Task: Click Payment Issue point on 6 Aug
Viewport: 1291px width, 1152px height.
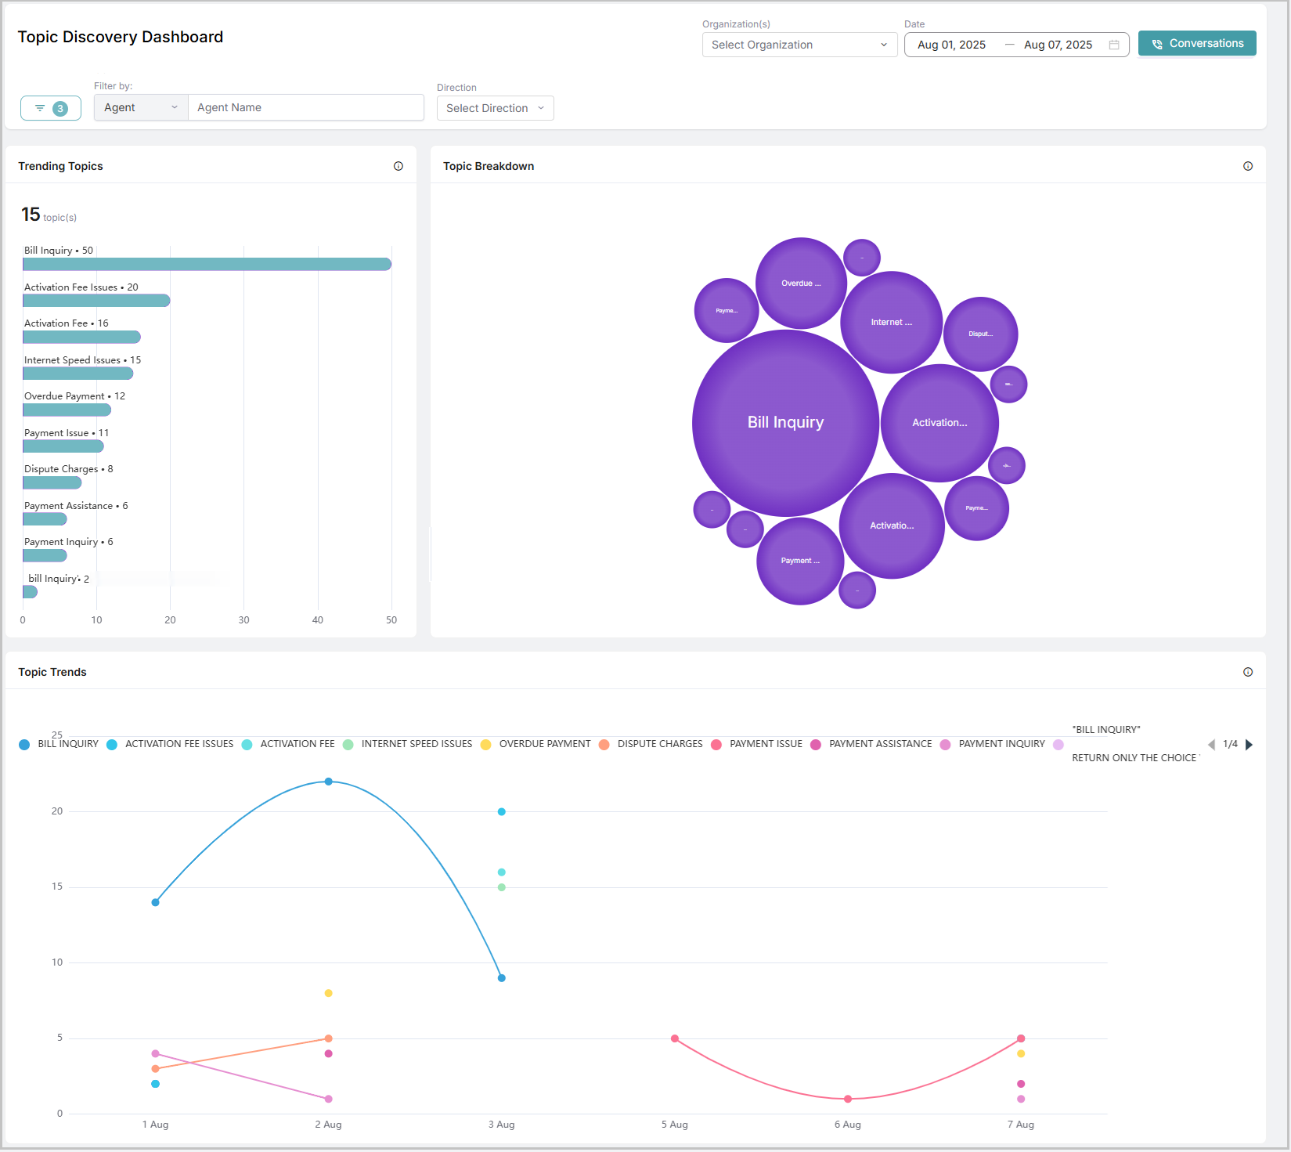Action: tap(848, 1099)
